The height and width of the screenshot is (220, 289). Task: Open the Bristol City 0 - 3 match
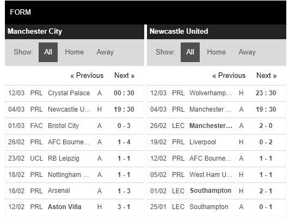pyautogui.click(x=75, y=126)
